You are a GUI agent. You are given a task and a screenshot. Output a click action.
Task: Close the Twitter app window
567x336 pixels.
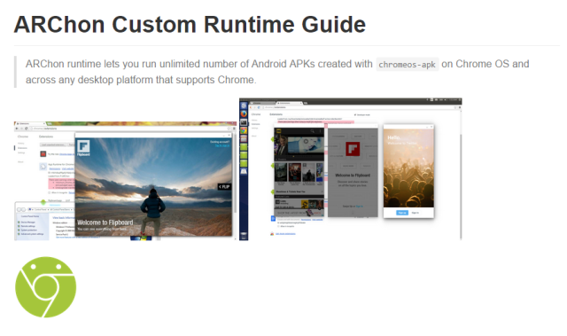431,127
